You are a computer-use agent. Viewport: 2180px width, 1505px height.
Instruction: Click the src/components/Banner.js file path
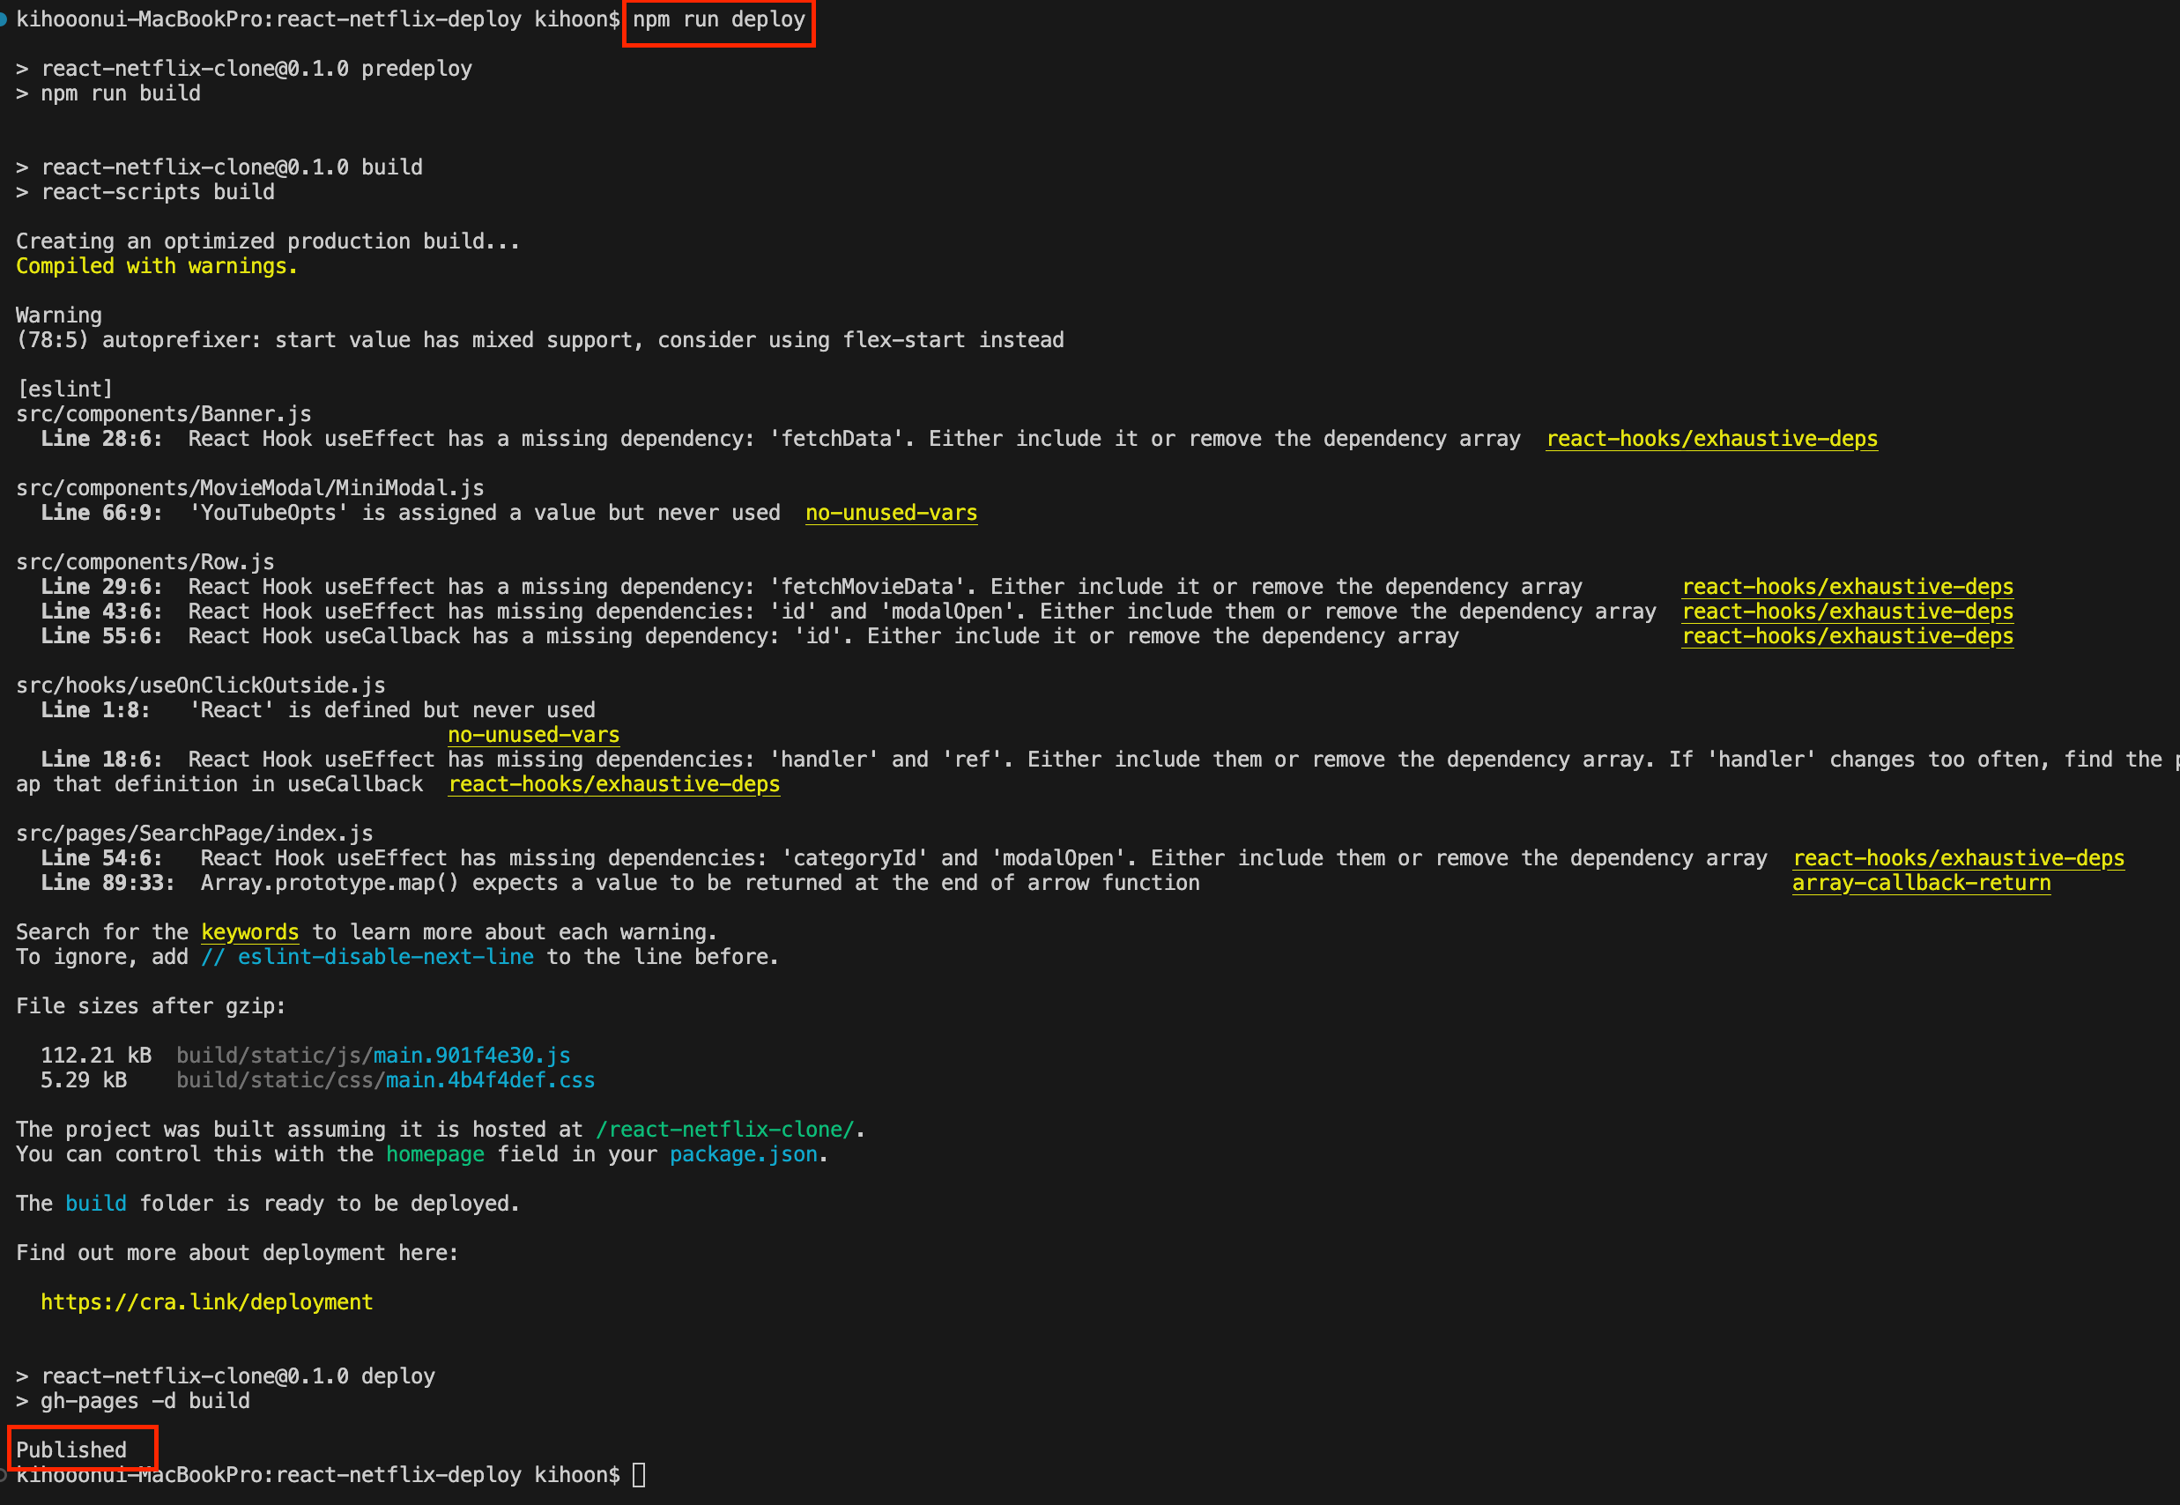[x=163, y=415]
